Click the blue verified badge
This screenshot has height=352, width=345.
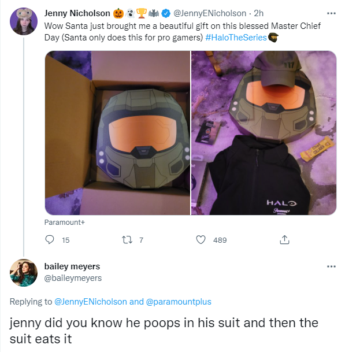coord(166,13)
